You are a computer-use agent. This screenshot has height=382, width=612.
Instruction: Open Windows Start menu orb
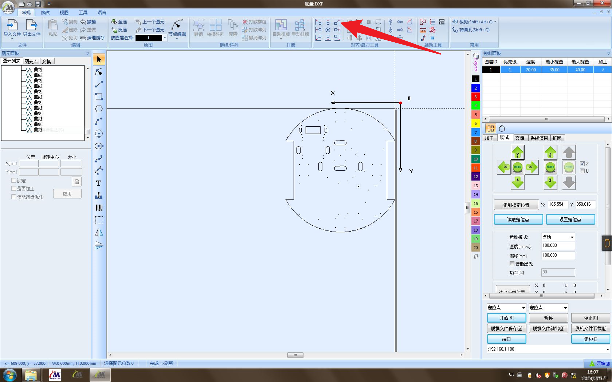(x=10, y=375)
